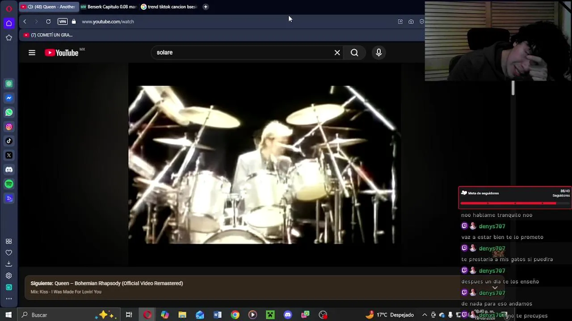
Task: Open workspaces grid icon in sidebar
Action: click(x=8, y=241)
